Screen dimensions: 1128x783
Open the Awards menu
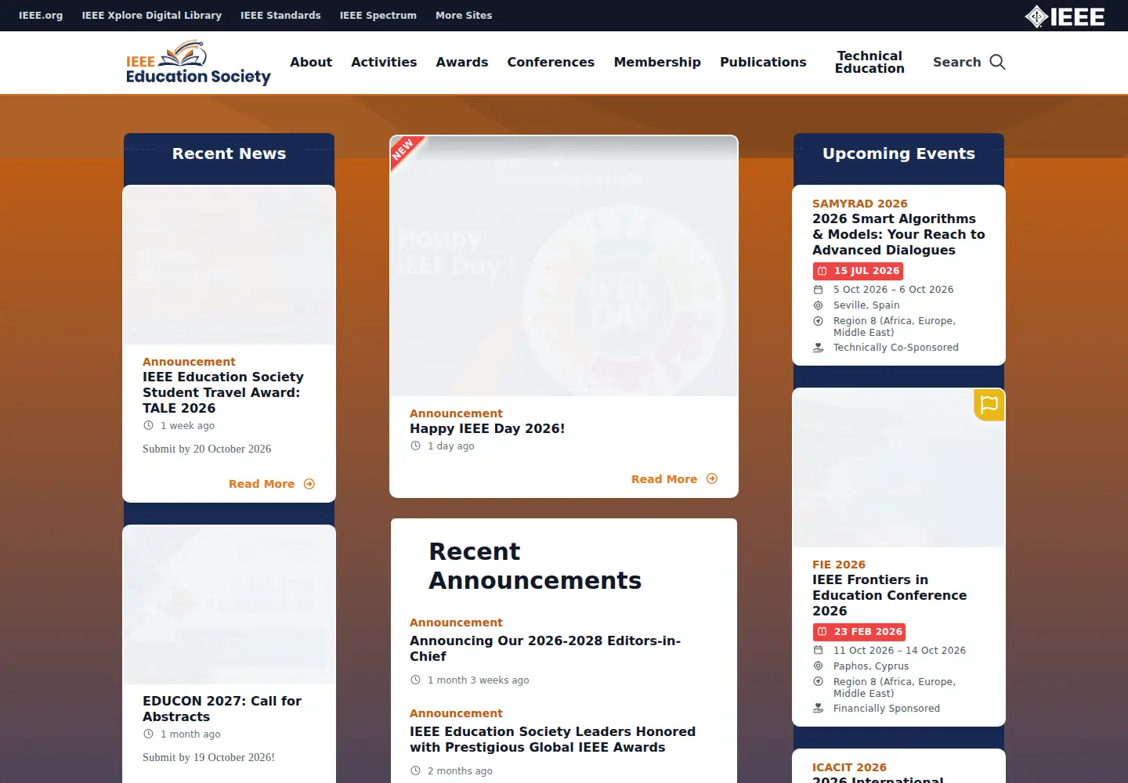462,62
